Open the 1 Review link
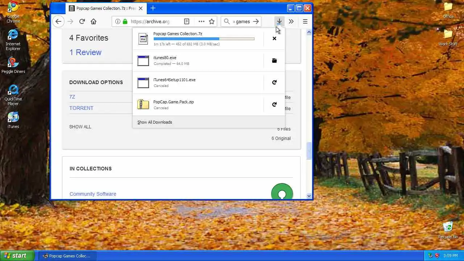 86,52
